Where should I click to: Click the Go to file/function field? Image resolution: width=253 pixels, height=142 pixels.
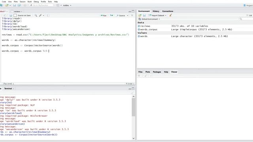tap(41, 5)
